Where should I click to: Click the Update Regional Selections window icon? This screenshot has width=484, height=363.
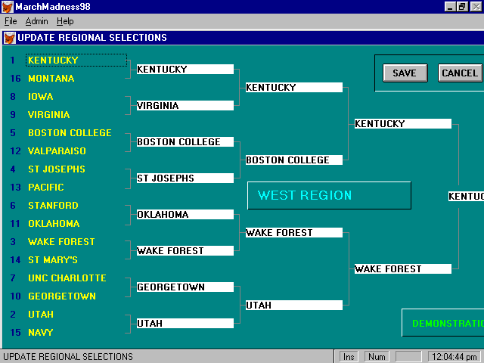(9, 37)
